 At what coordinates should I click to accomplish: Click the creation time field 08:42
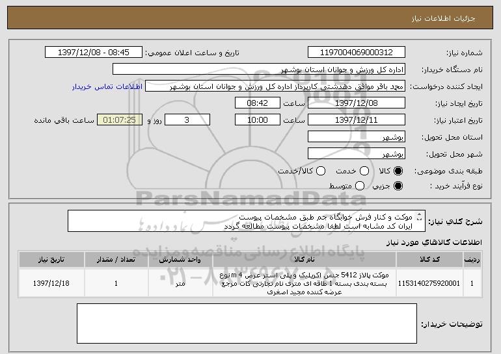pyautogui.click(x=258, y=103)
